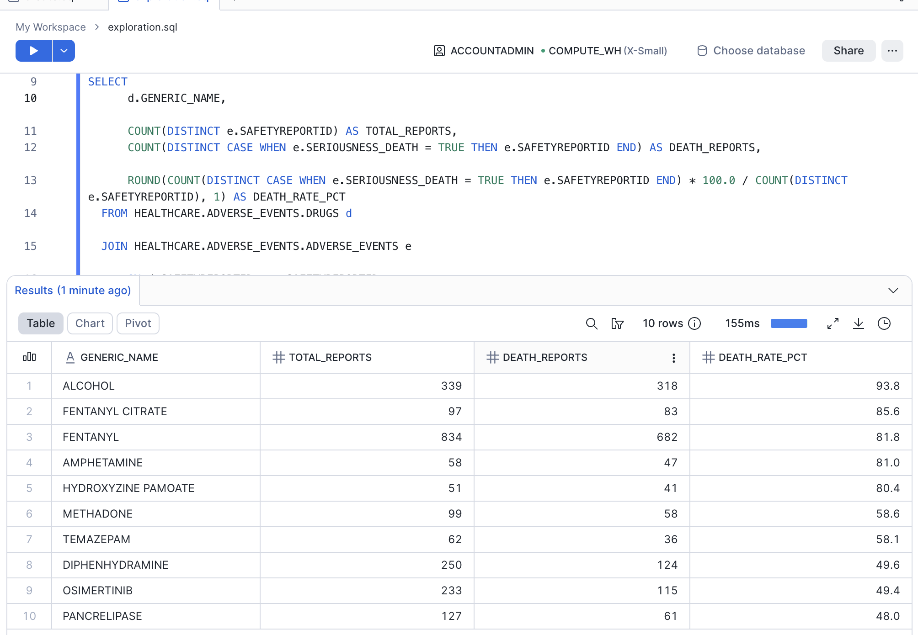Screen dimensions: 918x635
Task: Run the query with the play button
Action: (x=34, y=51)
